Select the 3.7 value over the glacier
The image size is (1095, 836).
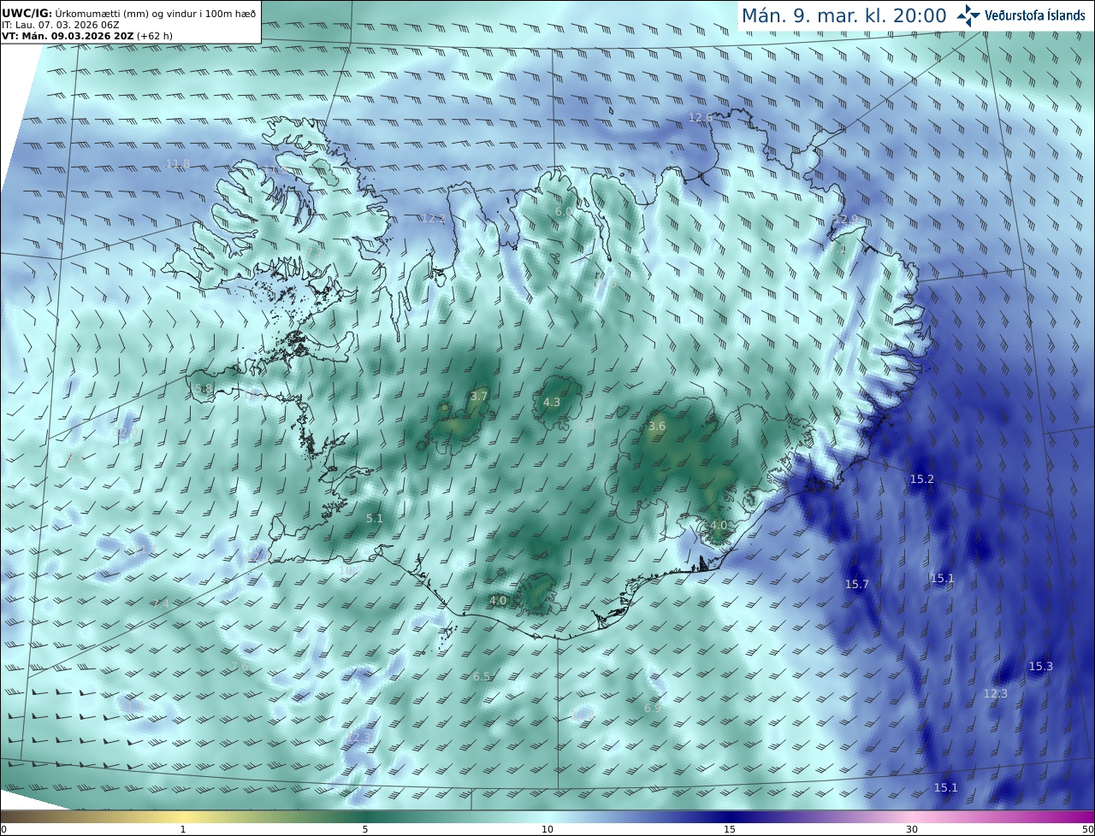coord(479,396)
